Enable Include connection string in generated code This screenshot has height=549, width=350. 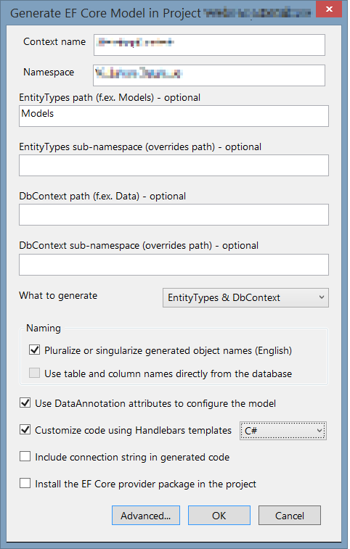[25, 456]
